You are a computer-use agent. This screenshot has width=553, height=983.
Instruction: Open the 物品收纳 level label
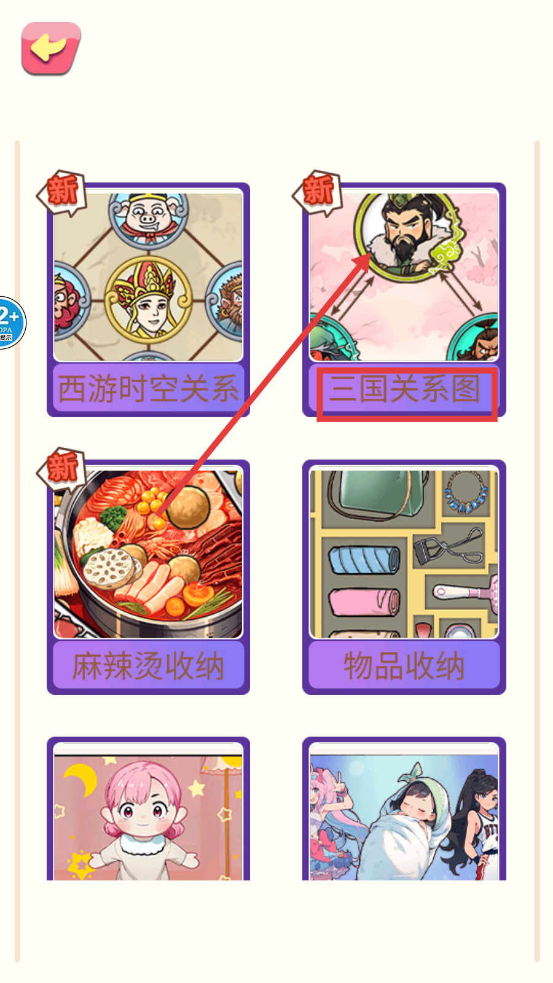pyautogui.click(x=404, y=666)
